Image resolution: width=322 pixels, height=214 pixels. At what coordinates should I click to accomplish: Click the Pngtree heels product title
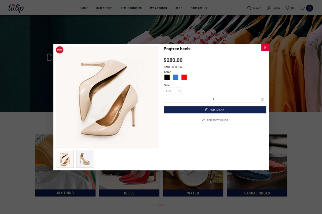pos(177,49)
